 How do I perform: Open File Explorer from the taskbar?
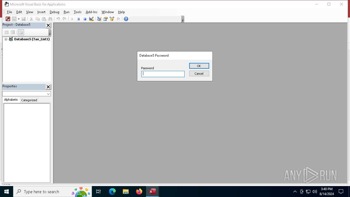(x=126, y=192)
